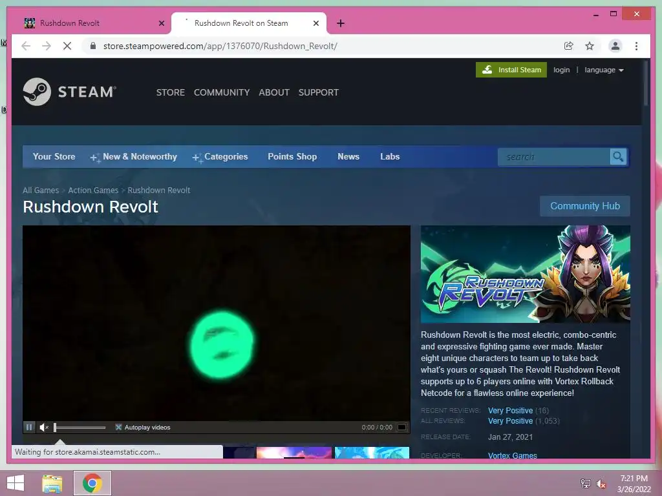
Task: Click the Steam logo icon
Action: (37, 92)
